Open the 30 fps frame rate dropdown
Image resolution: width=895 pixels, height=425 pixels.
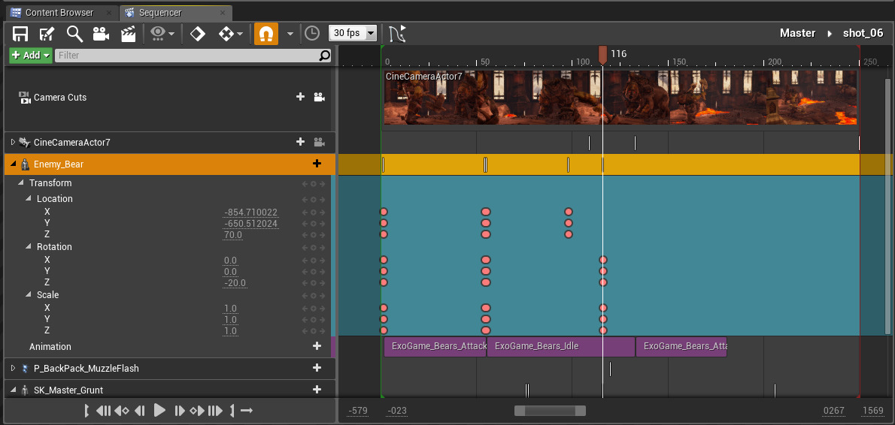[352, 33]
